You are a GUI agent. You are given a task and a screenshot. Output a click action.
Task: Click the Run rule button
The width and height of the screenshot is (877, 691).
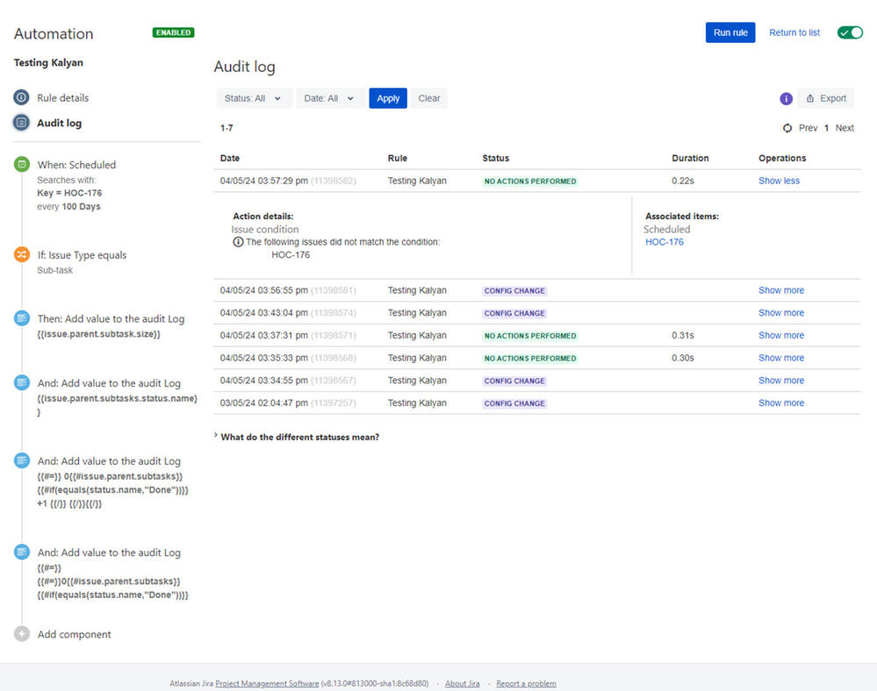coord(730,32)
